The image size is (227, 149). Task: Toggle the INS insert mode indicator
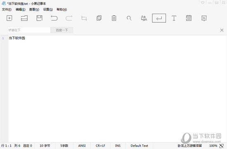[x=118, y=146]
